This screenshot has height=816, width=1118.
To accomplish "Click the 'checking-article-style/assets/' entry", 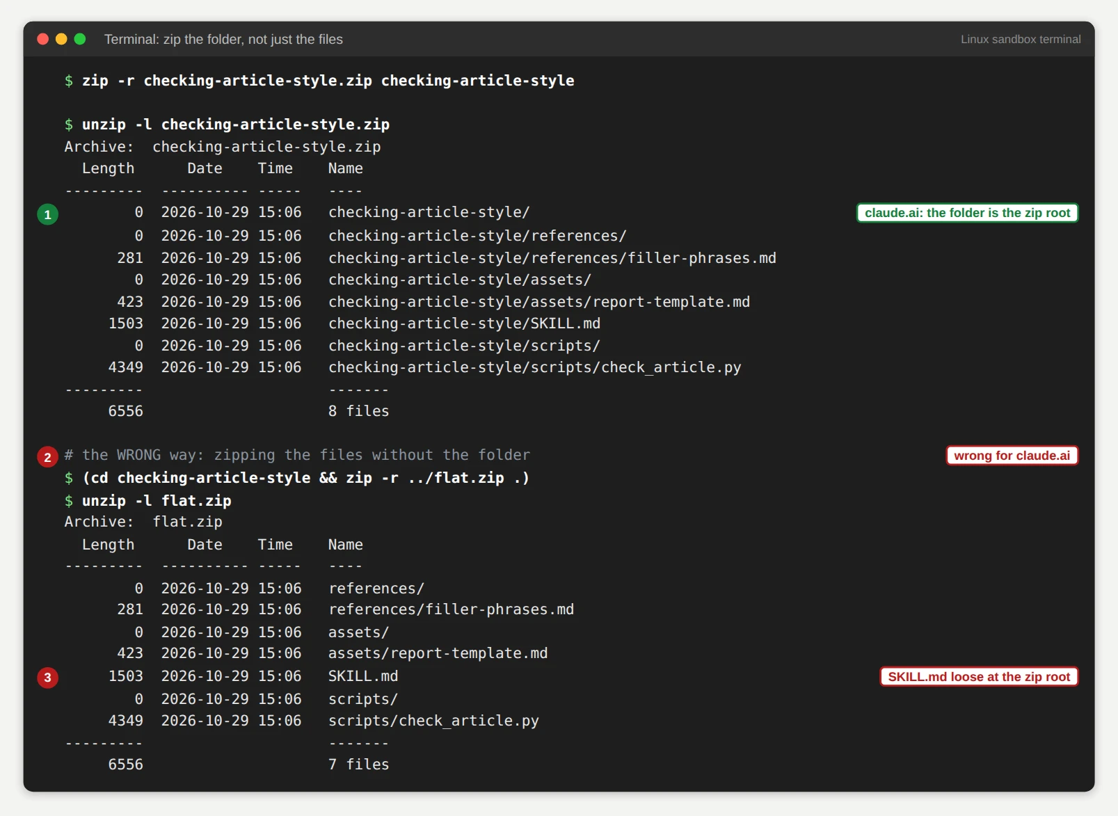I will (x=459, y=280).
